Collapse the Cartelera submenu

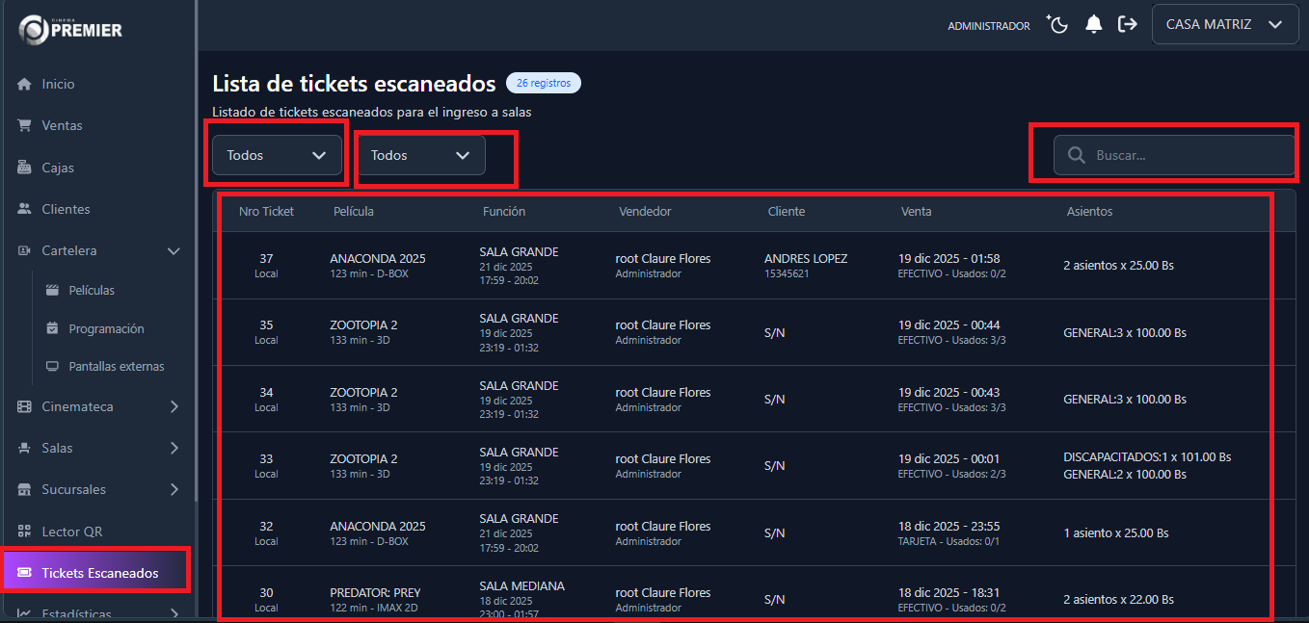[174, 251]
